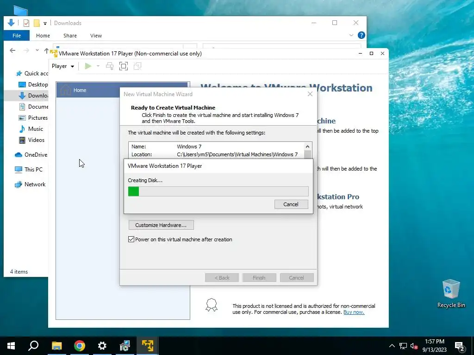Viewport: 474px width, 355px height.
Task: Click the license ribbon award icon
Action: [211, 305]
